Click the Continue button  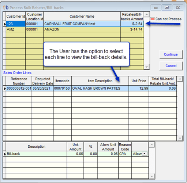(x=171, y=54)
